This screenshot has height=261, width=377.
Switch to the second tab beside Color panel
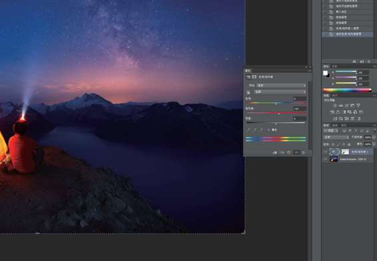[334, 66]
